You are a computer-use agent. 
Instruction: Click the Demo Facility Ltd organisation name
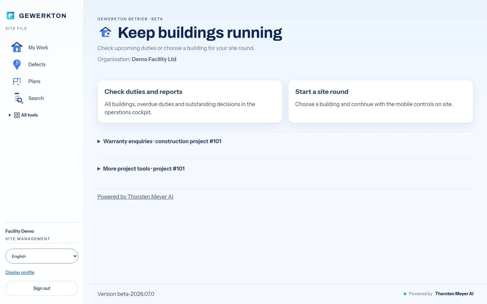[154, 59]
